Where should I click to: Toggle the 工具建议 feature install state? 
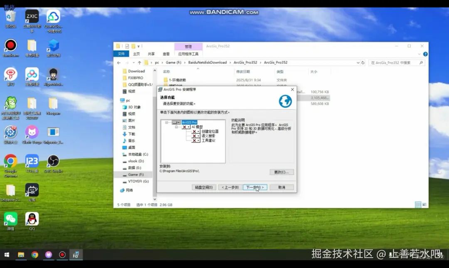(194, 140)
